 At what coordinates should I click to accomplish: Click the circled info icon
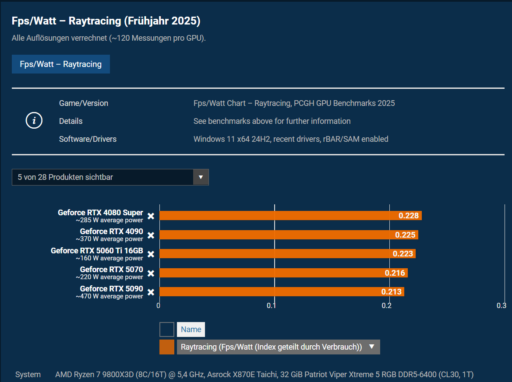(34, 120)
